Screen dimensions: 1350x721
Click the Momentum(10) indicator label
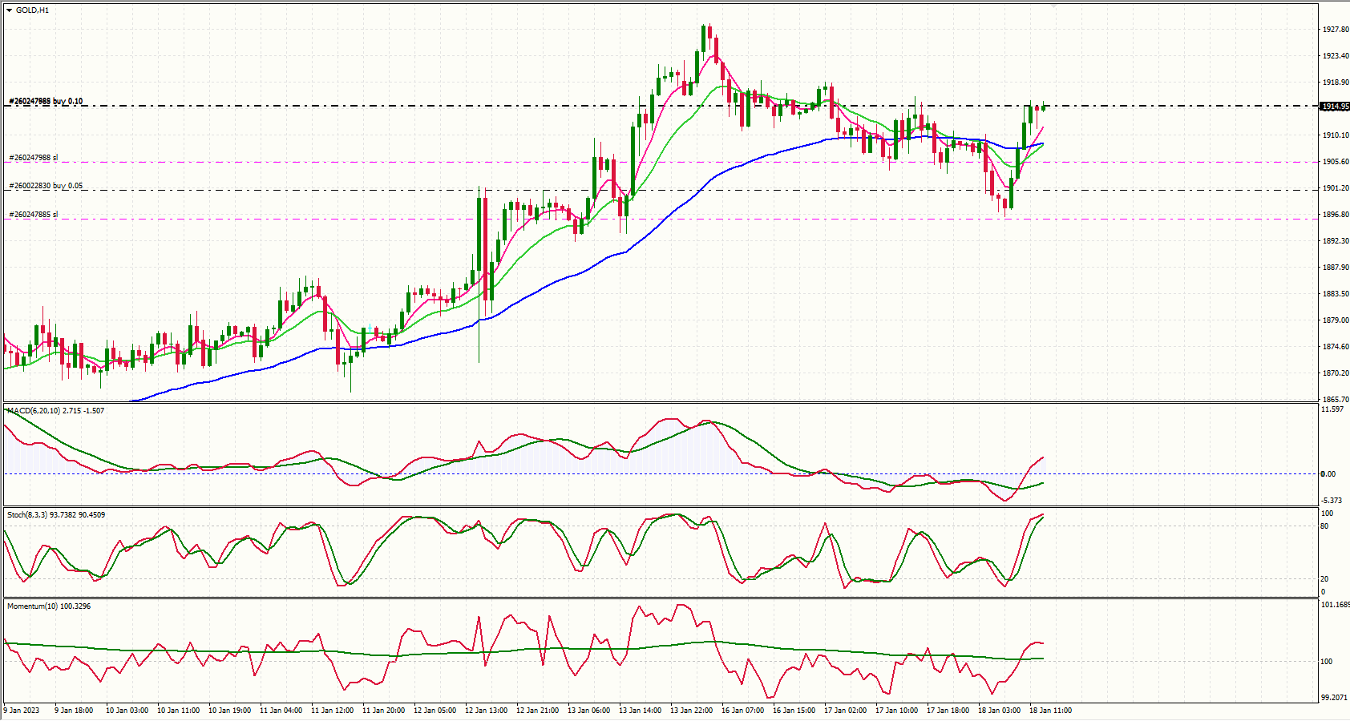(49, 606)
